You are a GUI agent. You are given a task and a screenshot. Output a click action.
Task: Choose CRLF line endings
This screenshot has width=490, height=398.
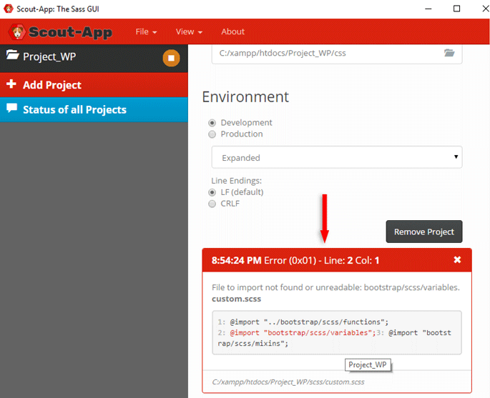tap(212, 204)
